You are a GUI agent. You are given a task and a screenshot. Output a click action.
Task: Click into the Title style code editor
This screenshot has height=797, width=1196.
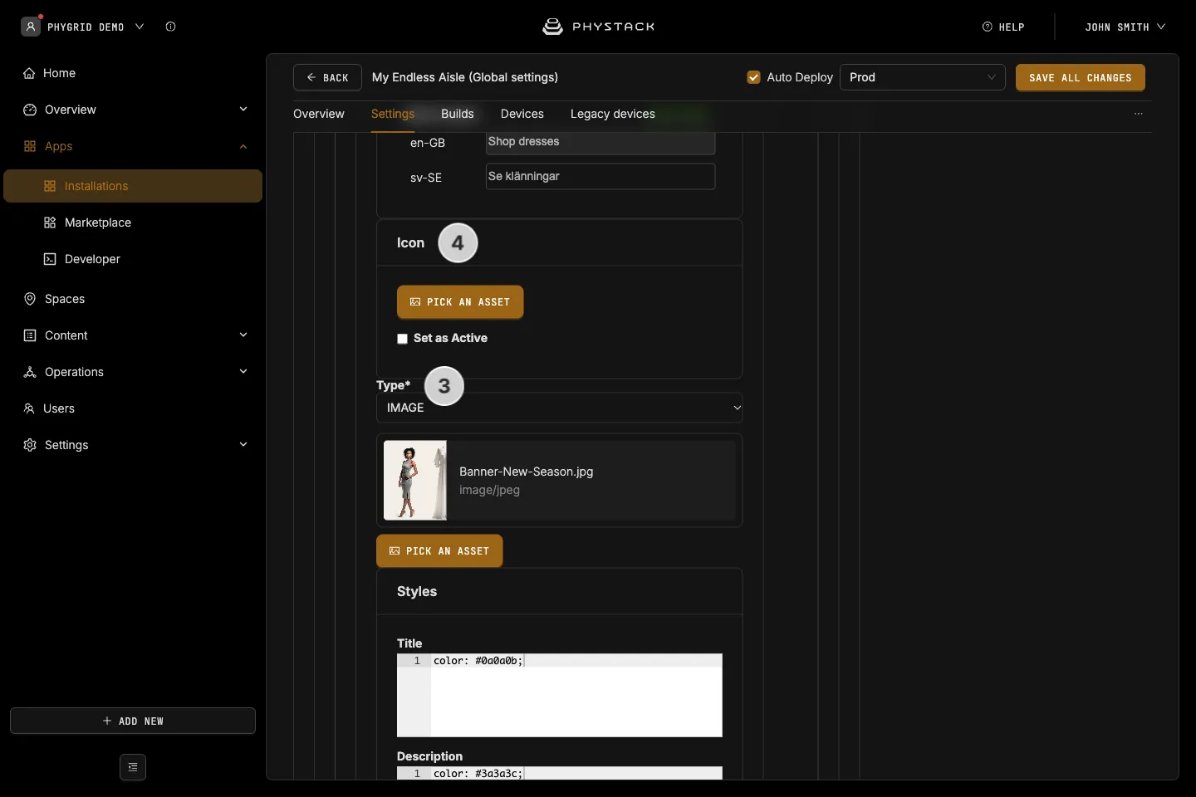tap(560, 696)
